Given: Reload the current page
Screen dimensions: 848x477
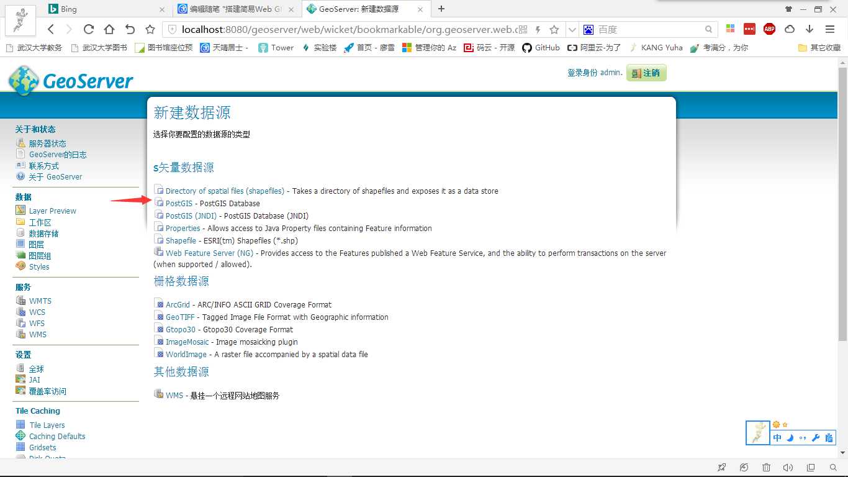Looking at the screenshot, I should pos(89,29).
